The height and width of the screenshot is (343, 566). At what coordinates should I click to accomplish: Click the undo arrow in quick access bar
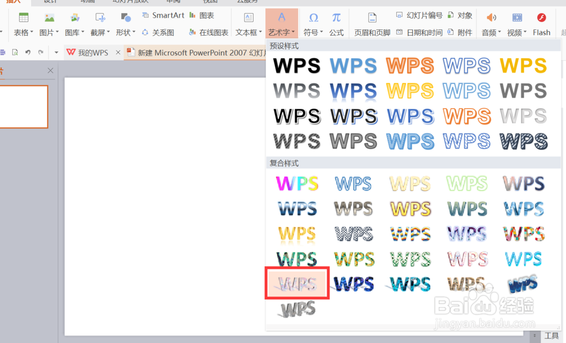[x=28, y=52]
